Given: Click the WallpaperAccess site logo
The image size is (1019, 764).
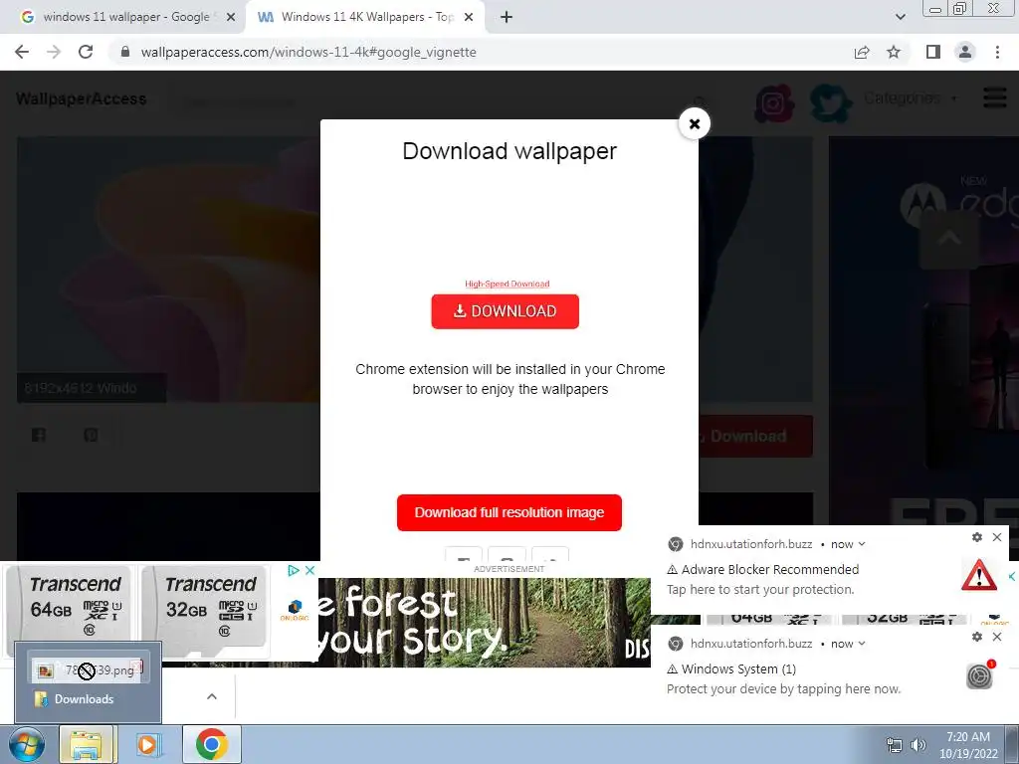Looking at the screenshot, I should pos(82,98).
